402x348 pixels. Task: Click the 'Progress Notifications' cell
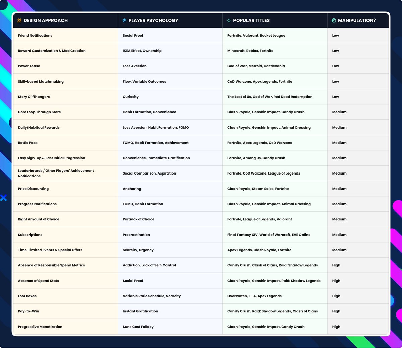click(66, 204)
